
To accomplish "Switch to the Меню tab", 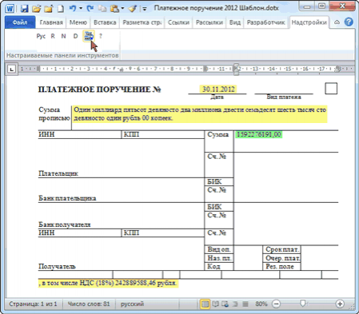I will tap(78, 22).
